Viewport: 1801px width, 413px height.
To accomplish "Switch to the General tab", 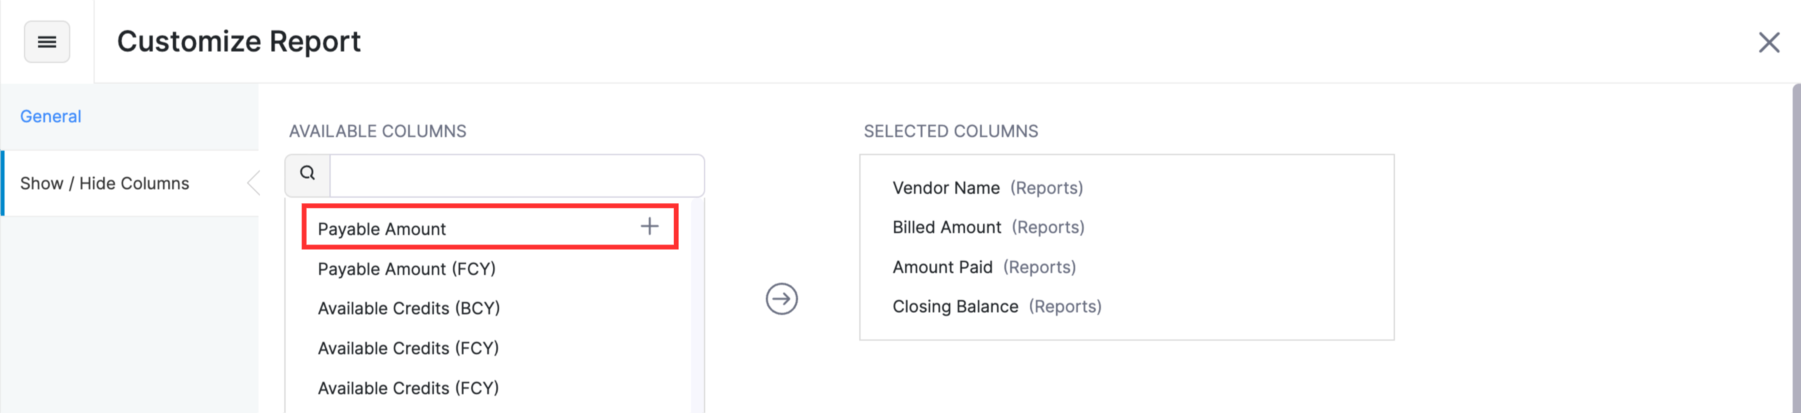I will click(50, 116).
